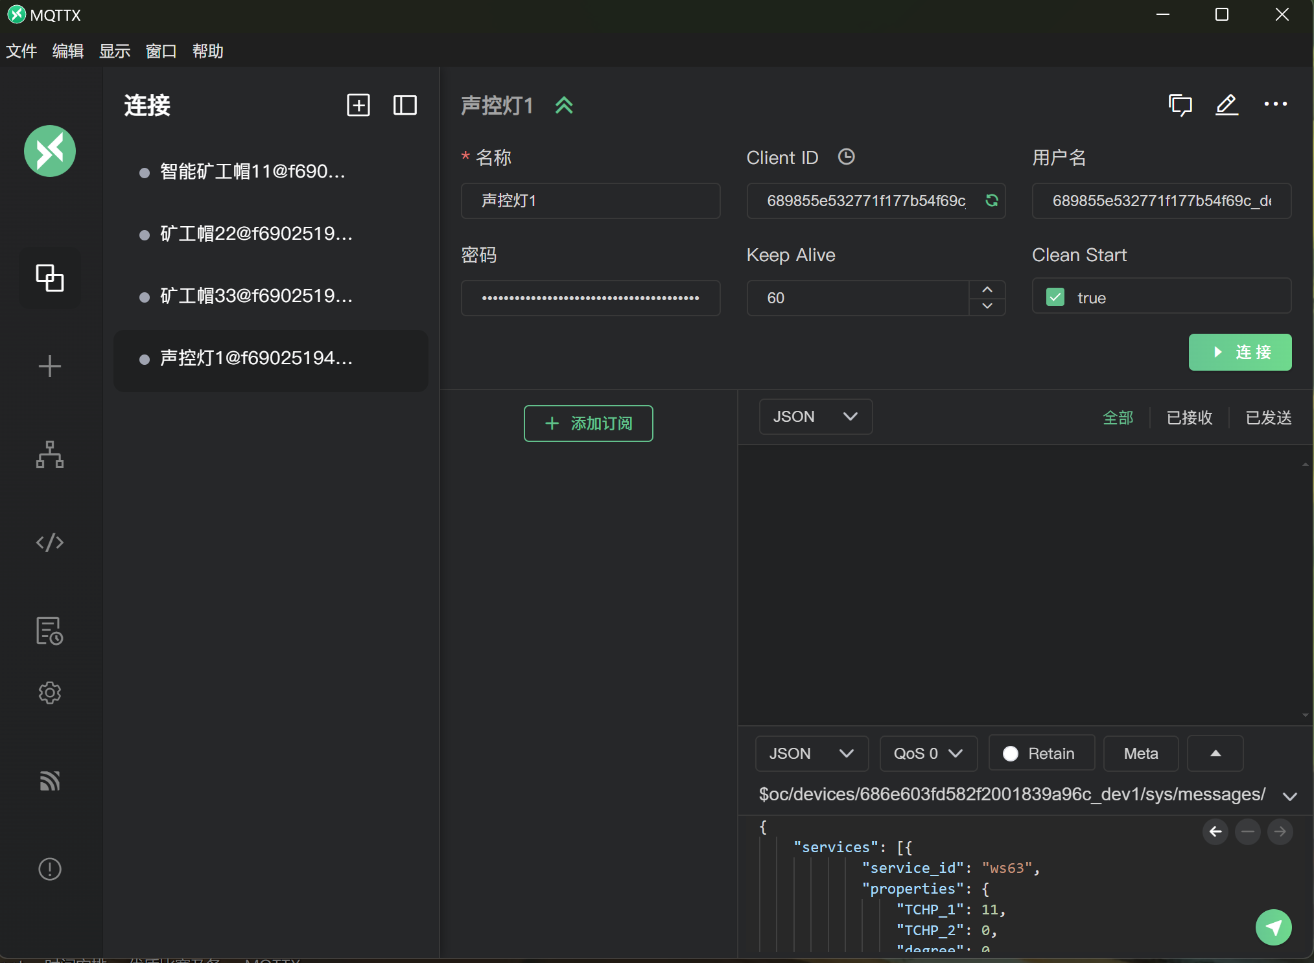Select connection 矿工帽22@f6902519...
The width and height of the screenshot is (1314, 963).
(x=271, y=234)
